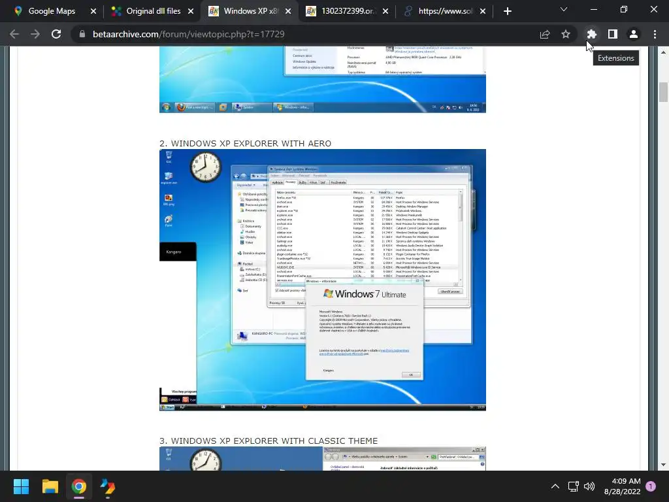
Task: Open a new browser tab
Action: click(507, 11)
